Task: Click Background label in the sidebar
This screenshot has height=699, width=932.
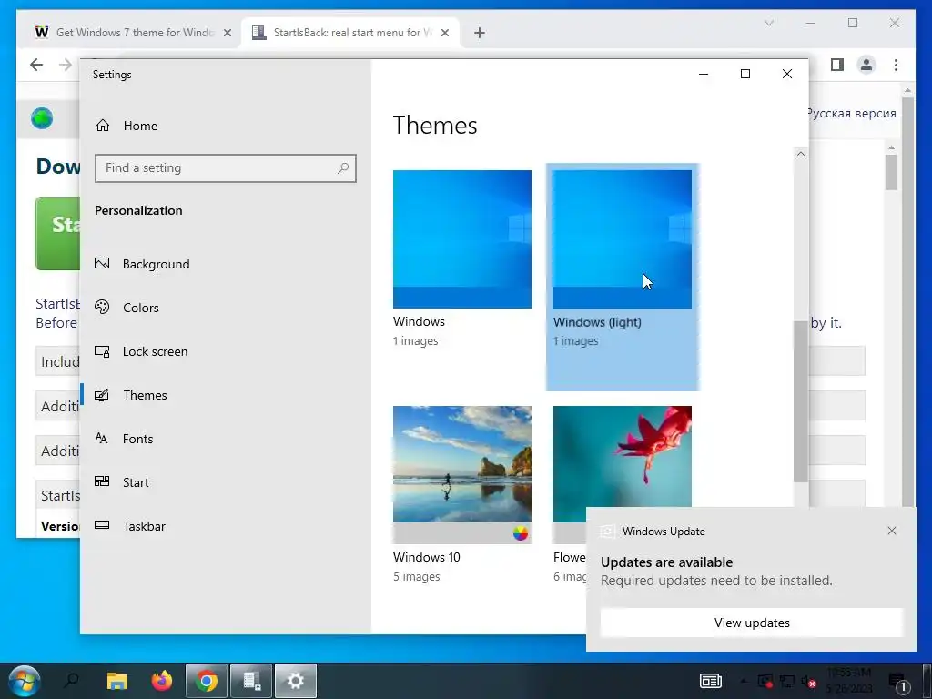Action: 157,264
